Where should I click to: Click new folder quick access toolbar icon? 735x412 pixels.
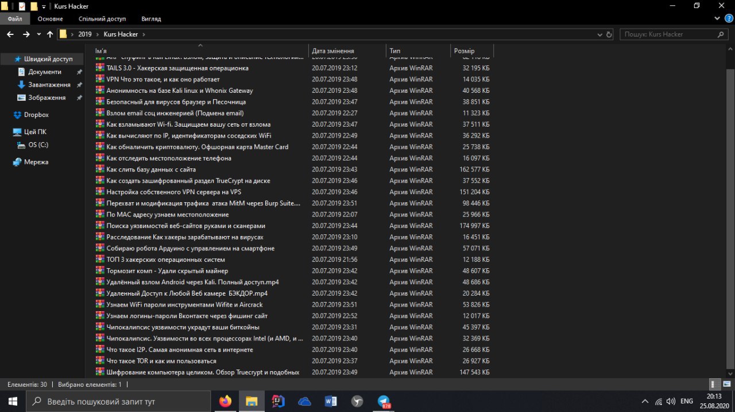coord(34,6)
